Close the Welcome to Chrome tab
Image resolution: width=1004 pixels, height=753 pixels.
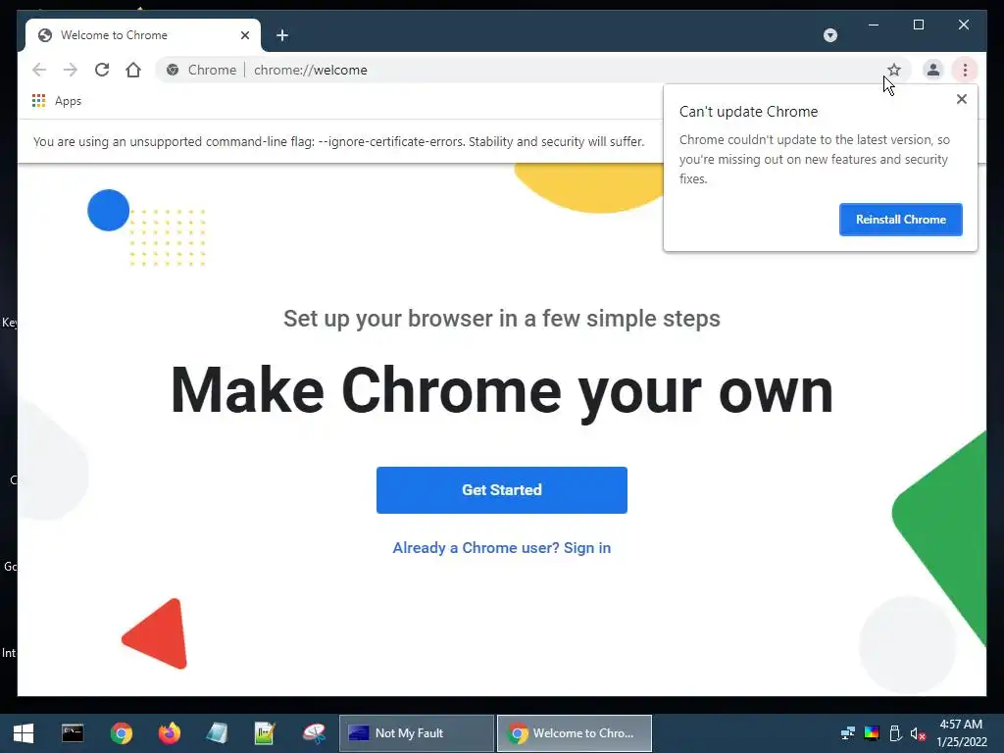point(244,35)
